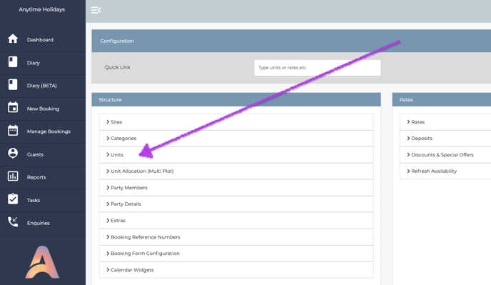The width and height of the screenshot is (491, 285).
Task: Expand the Party Details chevron
Action: pos(108,204)
